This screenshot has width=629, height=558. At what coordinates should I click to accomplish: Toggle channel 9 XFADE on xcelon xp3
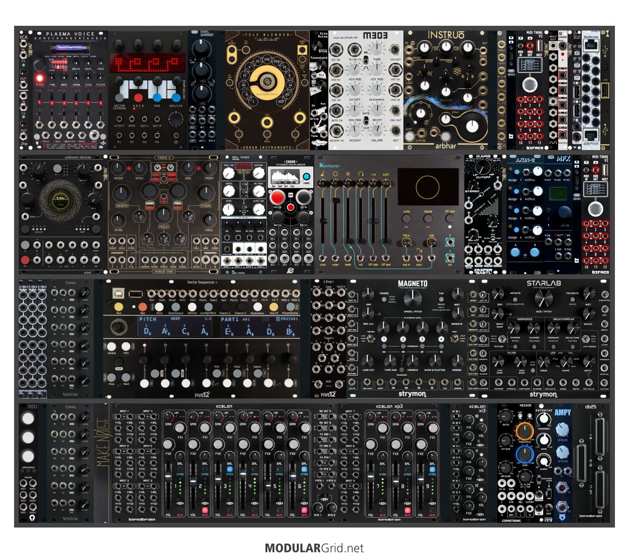(x=432, y=468)
